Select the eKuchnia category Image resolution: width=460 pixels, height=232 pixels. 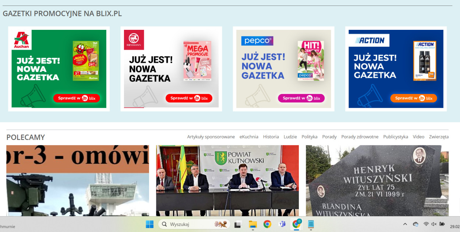point(249,137)
